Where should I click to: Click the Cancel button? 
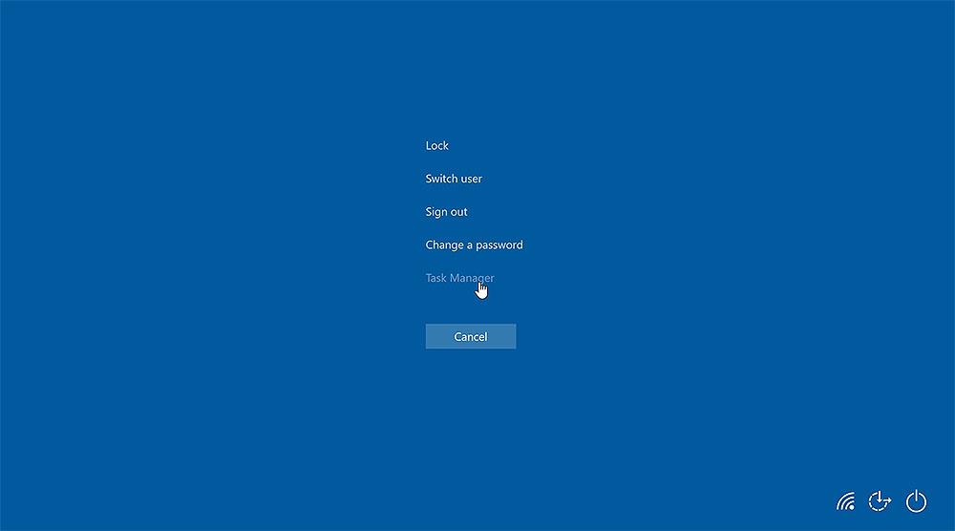tap(471, 336)
